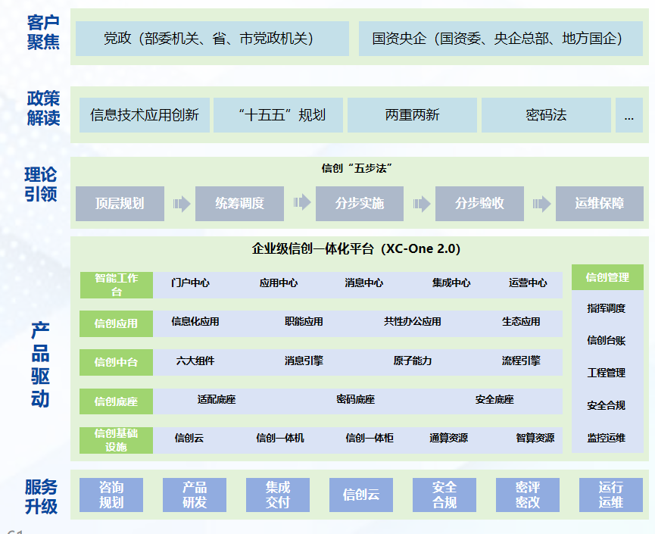Image resolution: width=655 pixels, height=534 pixels.
Task: Click the ellipsis box after 密码法
Action: click(x=628, y=115)
